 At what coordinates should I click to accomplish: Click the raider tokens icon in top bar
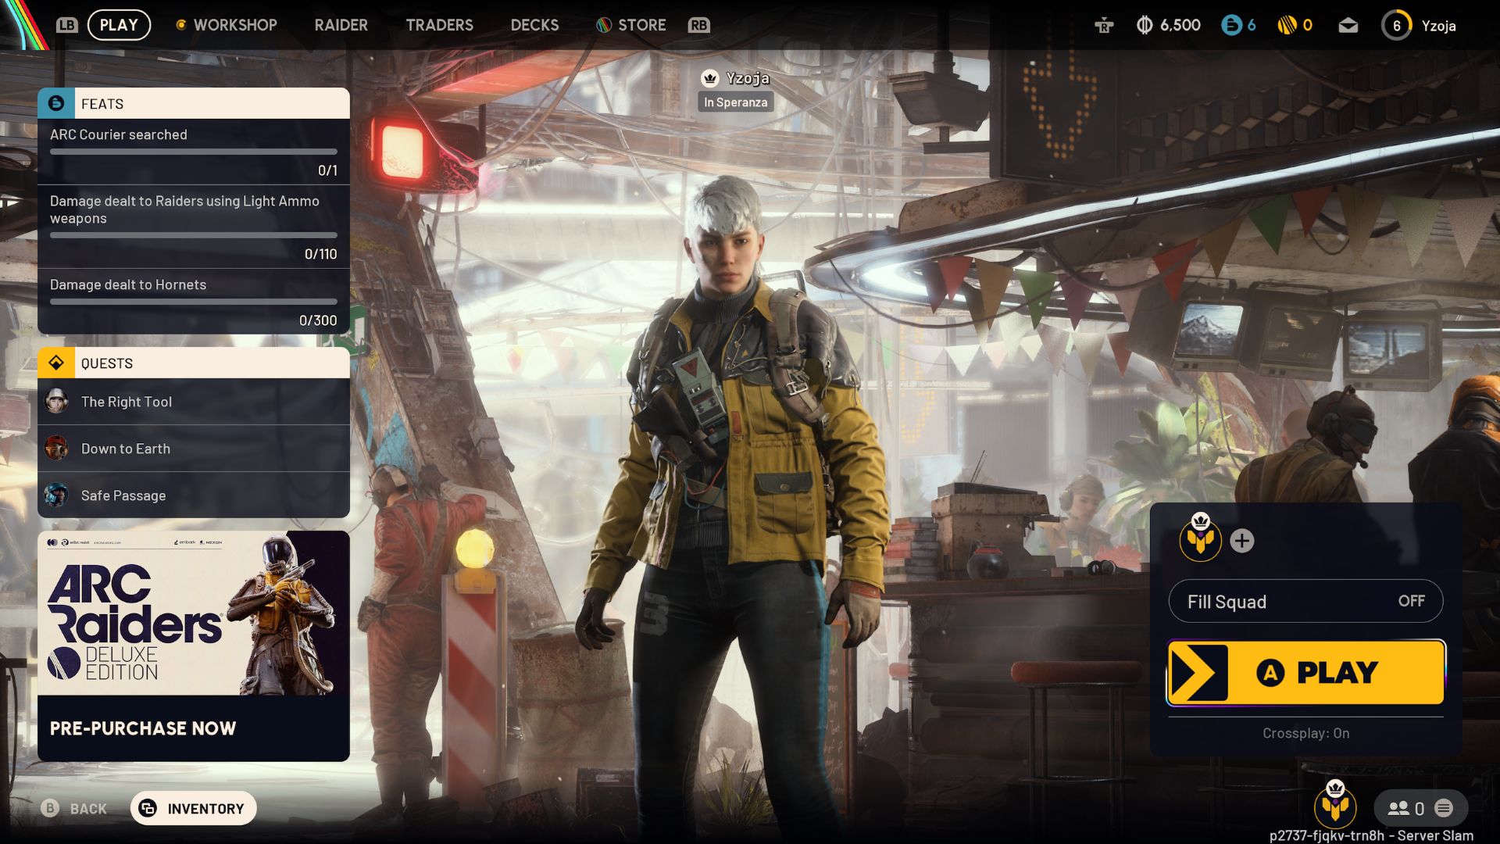(1103, 26)
